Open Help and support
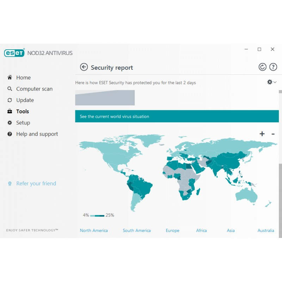Image resolution: width=282 pixels, height=282 pixels. [37, 134]
